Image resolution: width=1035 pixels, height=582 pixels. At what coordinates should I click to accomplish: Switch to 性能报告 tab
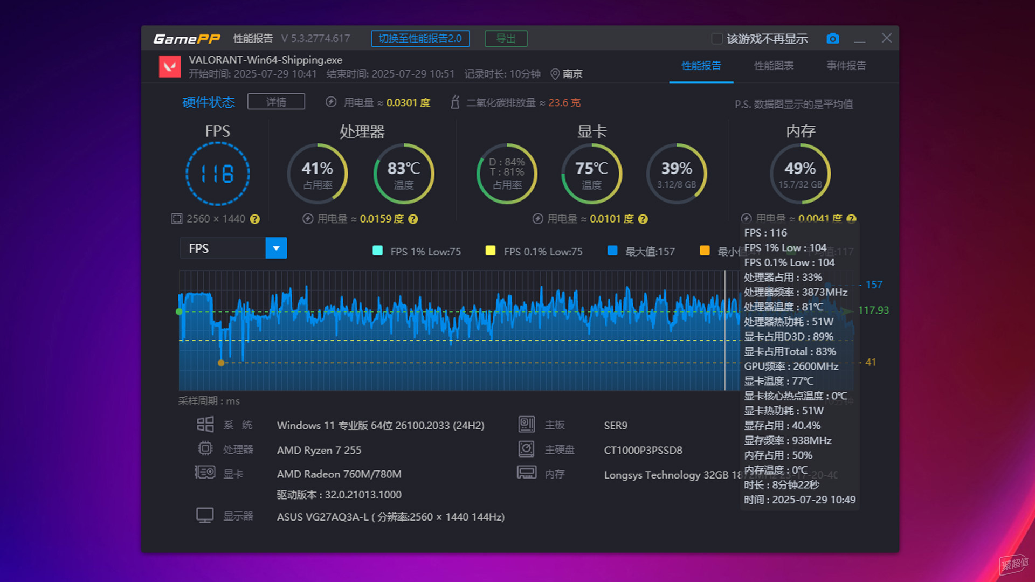coord(701,66)
